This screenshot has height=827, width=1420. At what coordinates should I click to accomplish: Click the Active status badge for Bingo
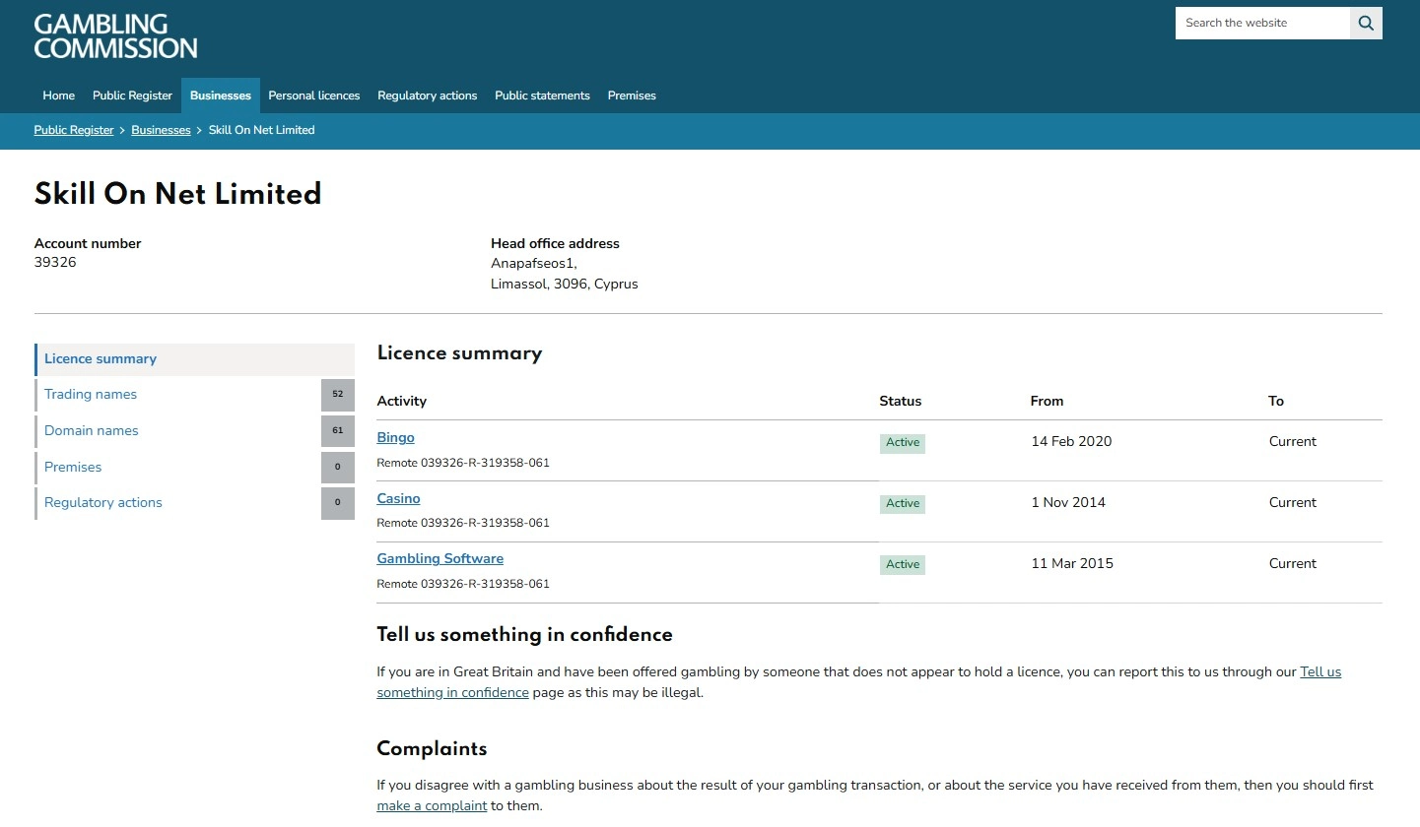(903, 443)
